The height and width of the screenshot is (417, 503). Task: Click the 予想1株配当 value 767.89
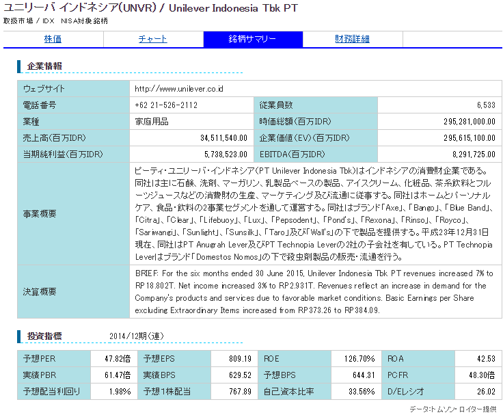tap(240, 391)
